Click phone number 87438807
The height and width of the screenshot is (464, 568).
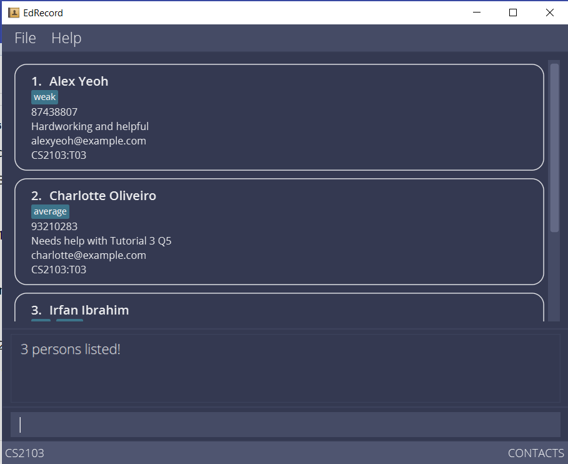pyautogui.click(x=54, y=112)
